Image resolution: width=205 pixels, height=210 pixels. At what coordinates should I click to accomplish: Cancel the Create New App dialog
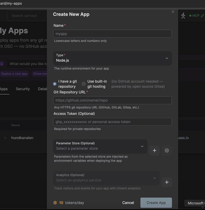pos(128,203)
